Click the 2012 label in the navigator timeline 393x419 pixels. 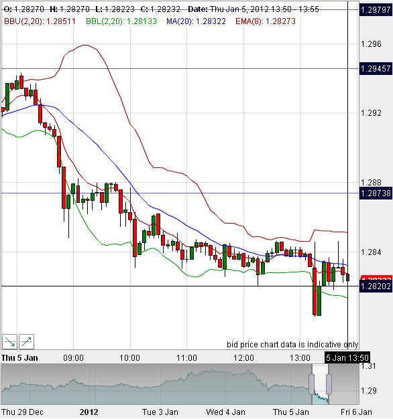click(89, 412)
